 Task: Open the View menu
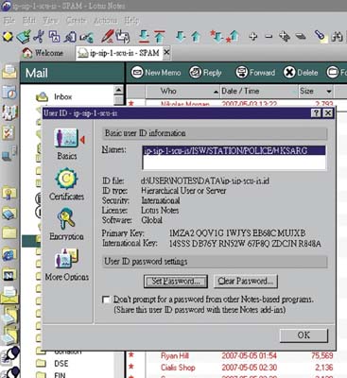tap(50, 21)
